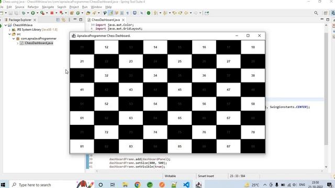Click the Smart Insert status bar entry
The height and width of the screenshot is (188, 335).
206,176
